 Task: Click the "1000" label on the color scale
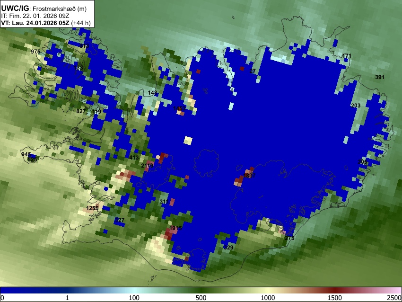point(268,298)
